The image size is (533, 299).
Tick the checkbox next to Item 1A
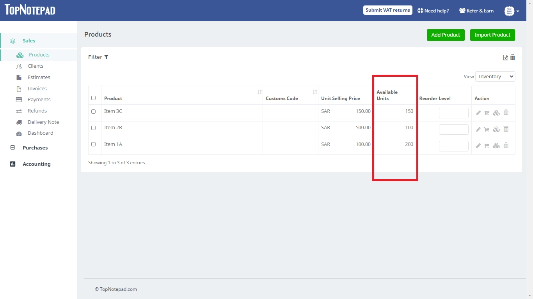point(94,143)
